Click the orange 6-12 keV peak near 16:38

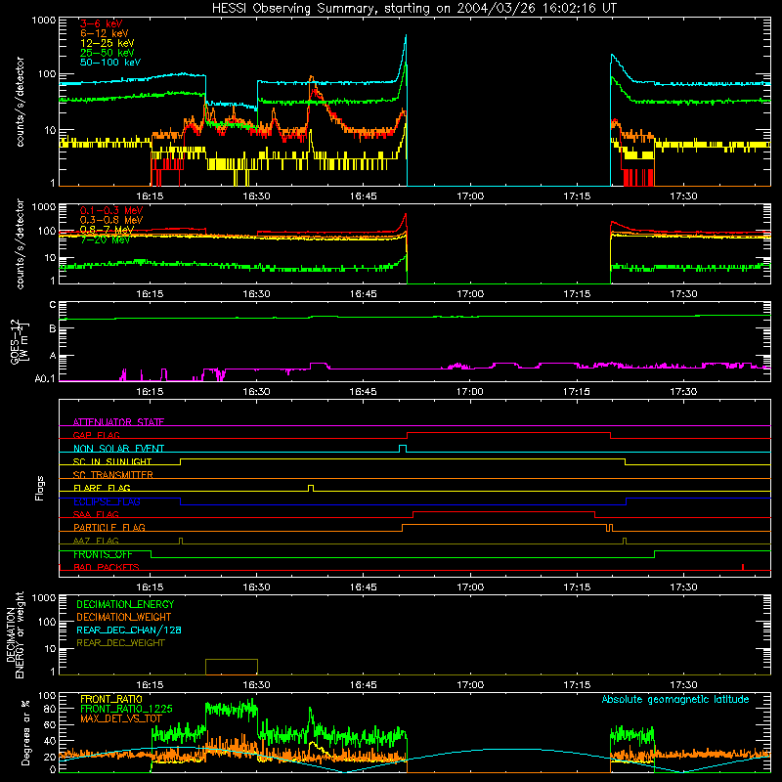point(312,78)
